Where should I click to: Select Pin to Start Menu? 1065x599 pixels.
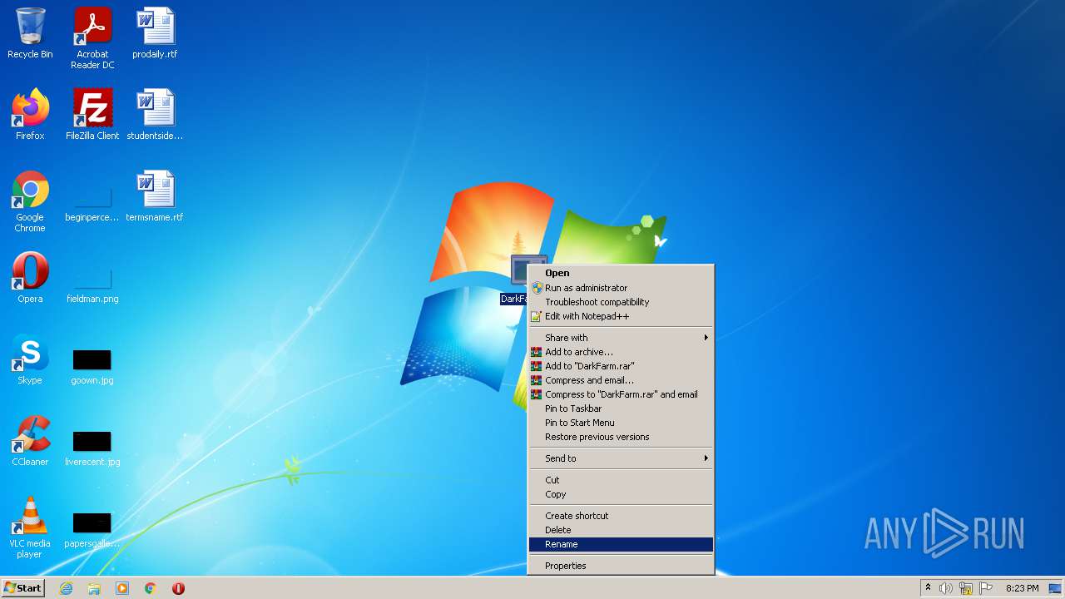click(x=622, y=423)
